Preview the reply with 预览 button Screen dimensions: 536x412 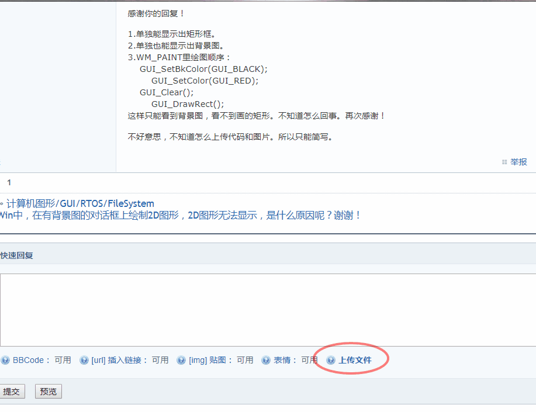[x=48, y=392]
